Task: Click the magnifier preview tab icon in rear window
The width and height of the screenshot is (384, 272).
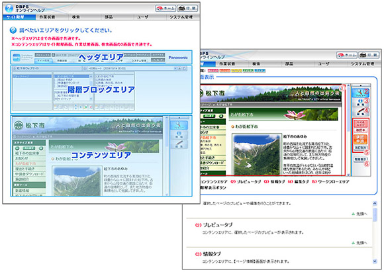Action: [360, 93]
